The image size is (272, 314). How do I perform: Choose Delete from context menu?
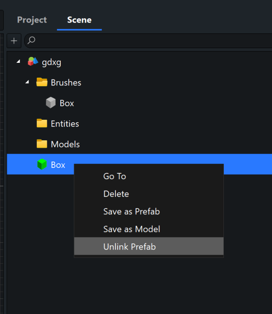coord(116,194)
